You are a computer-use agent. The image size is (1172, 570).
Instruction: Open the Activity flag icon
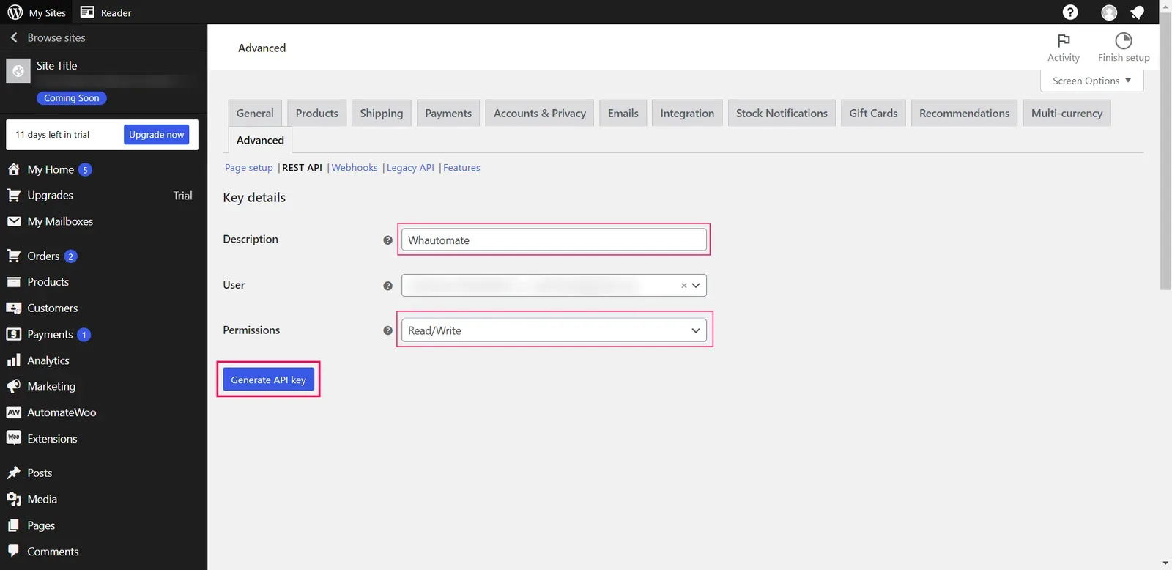click(1064, 40)
